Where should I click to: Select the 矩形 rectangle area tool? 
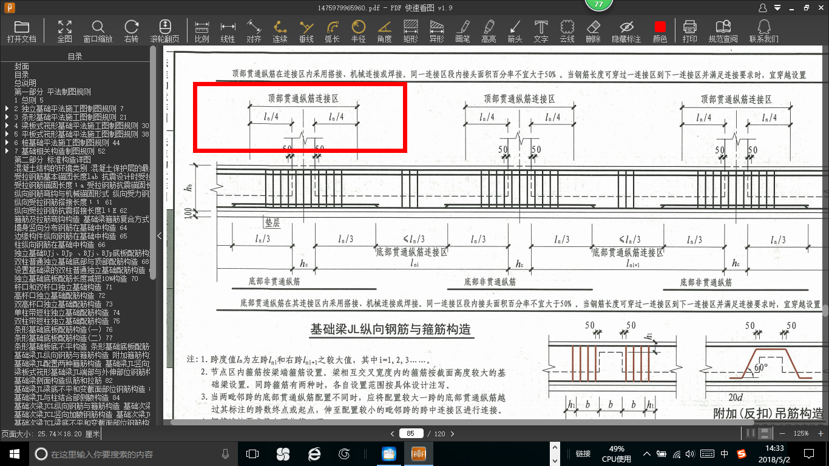pyautogui.click(x=411, y=31)
